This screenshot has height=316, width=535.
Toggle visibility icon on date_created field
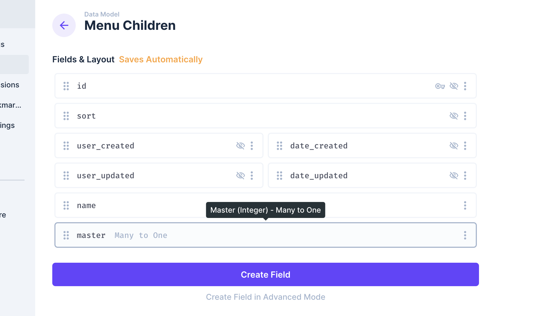pyautogui.click(x=454, y=146)
